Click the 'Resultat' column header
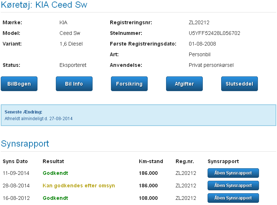 tap(53, 161)
